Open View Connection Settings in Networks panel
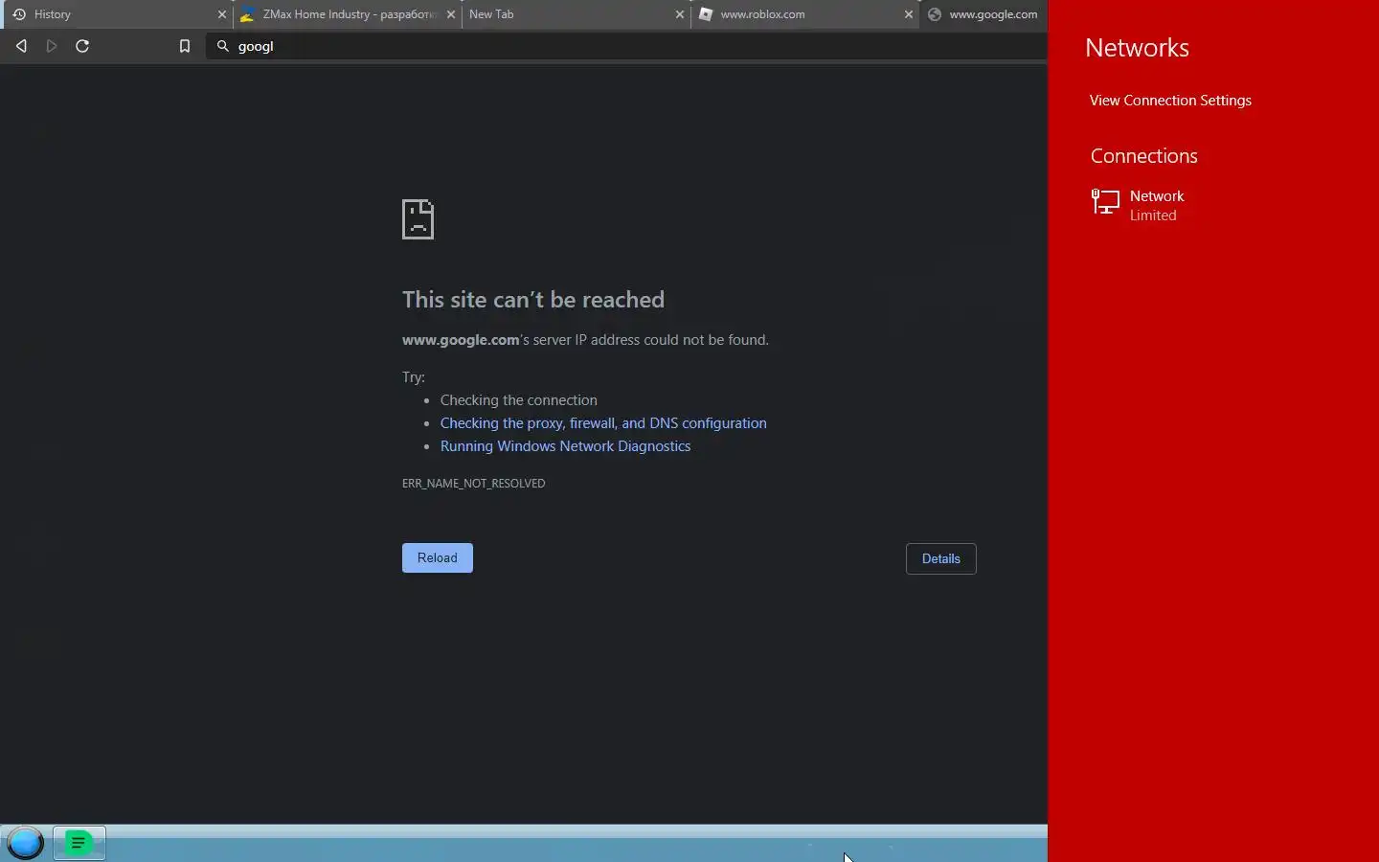Viewport: 1379px width, 862px height. point(1170,101)
